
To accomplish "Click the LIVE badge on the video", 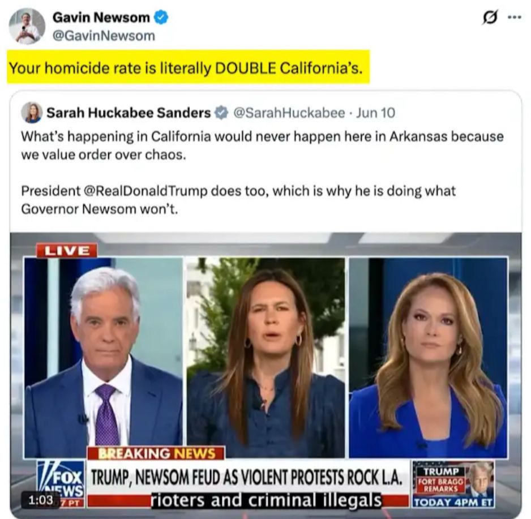I will click(67, 251).
